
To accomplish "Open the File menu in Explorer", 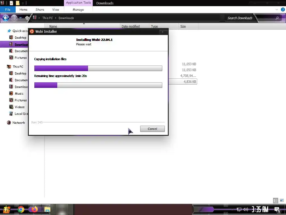I will click(x=8, y=10).
